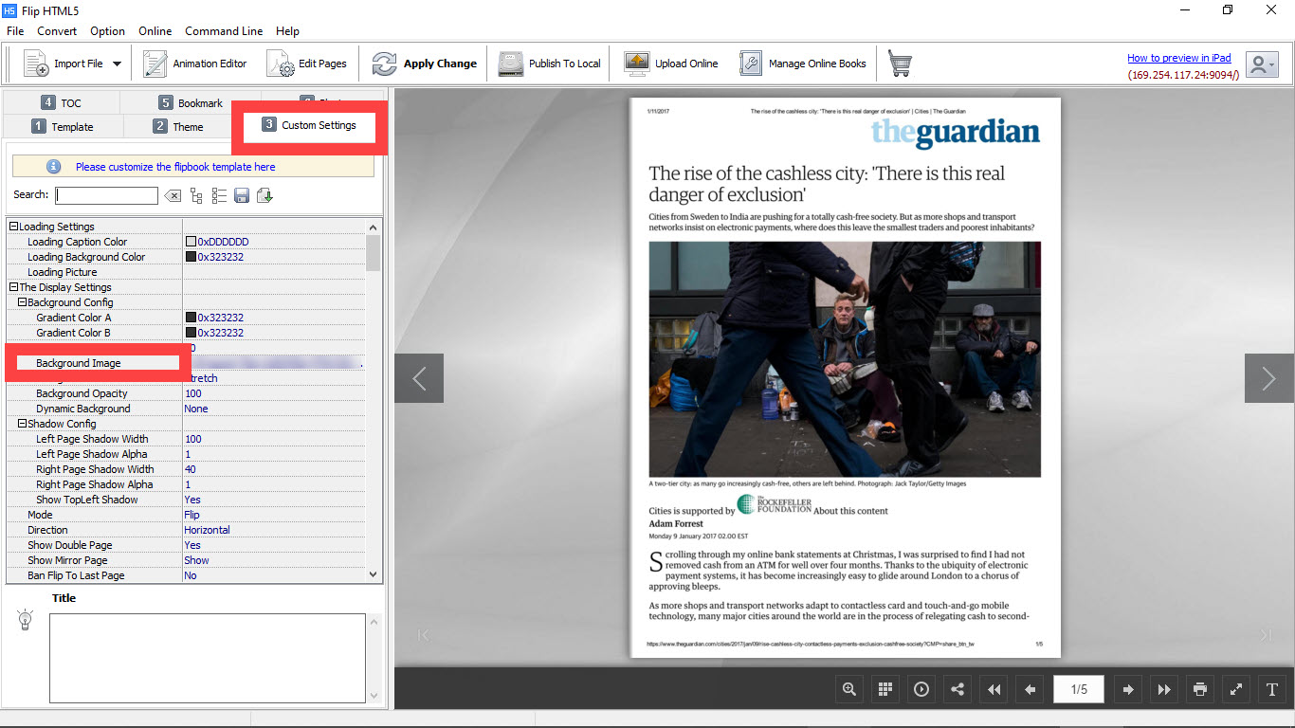Start auto flip with the play icon
Viewport: 1295px width, 728px height.
point(921,689)
